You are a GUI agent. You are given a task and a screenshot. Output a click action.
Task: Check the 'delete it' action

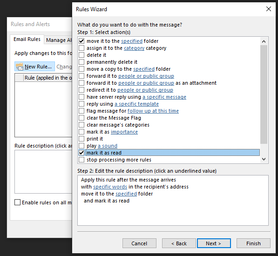[x=81, y=55]
